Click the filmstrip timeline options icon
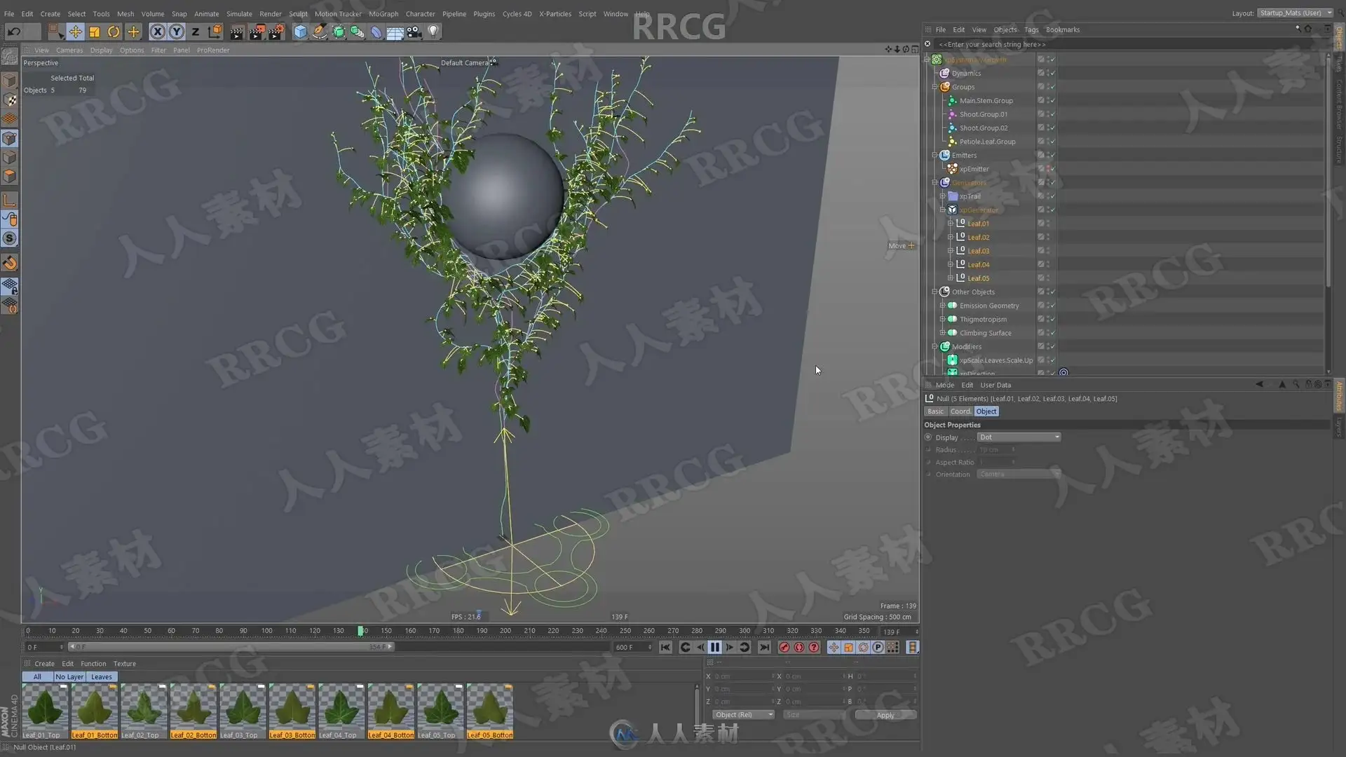The width and height of the screenshot is (1346, 757). pos(912,648)
